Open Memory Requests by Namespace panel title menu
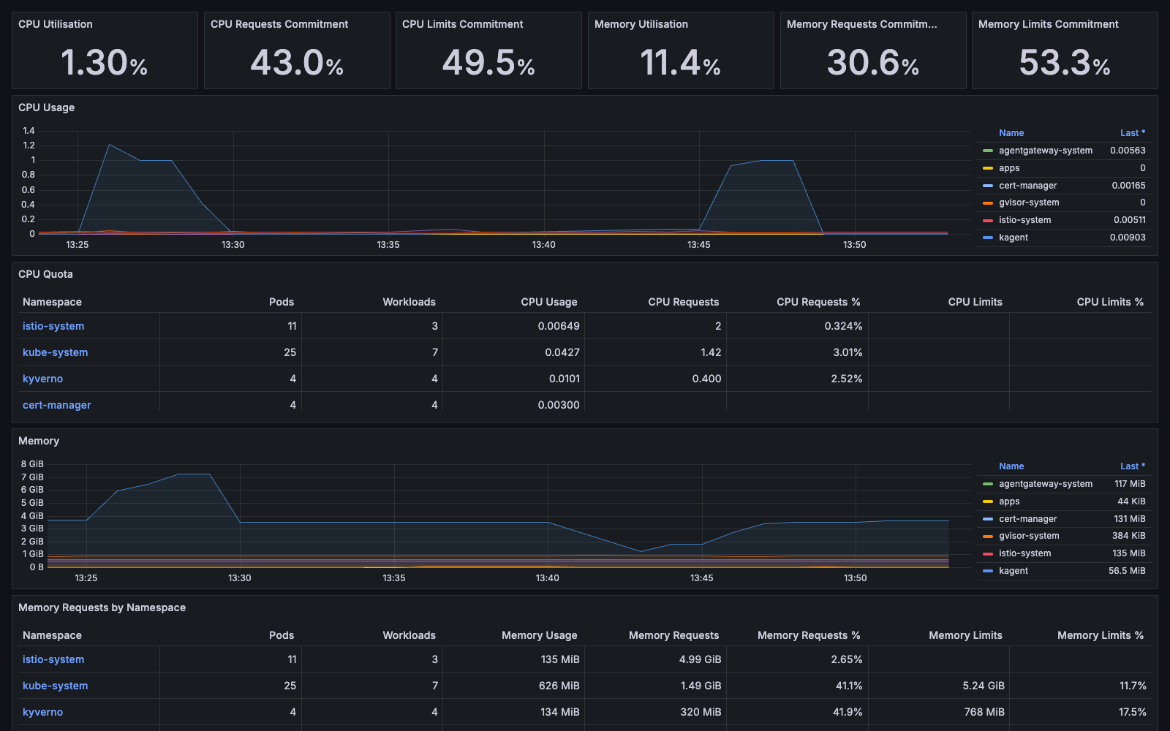The height and width of the screenshot is (731, 1170). pyautogui.click(x=102, y=607)
